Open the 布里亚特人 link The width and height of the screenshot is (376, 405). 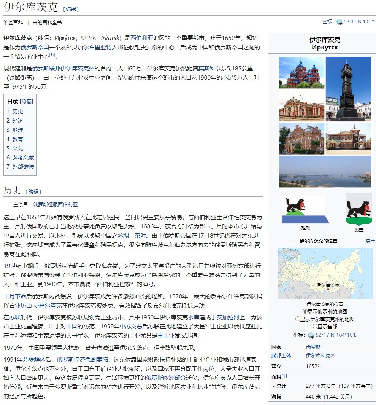103,47
